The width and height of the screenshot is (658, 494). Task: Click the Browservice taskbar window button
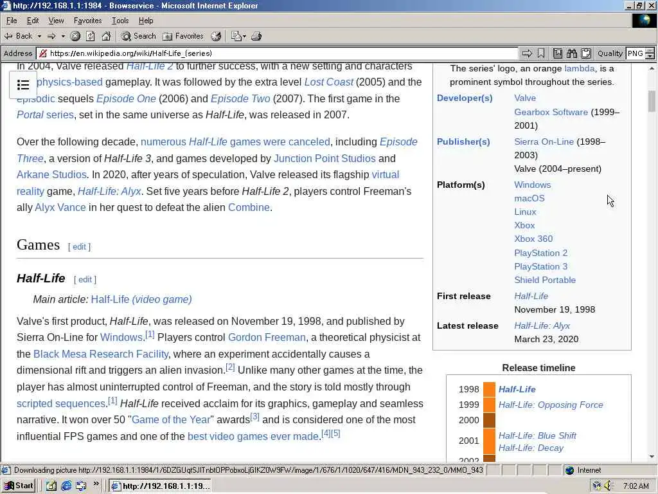tap(159, 486)
